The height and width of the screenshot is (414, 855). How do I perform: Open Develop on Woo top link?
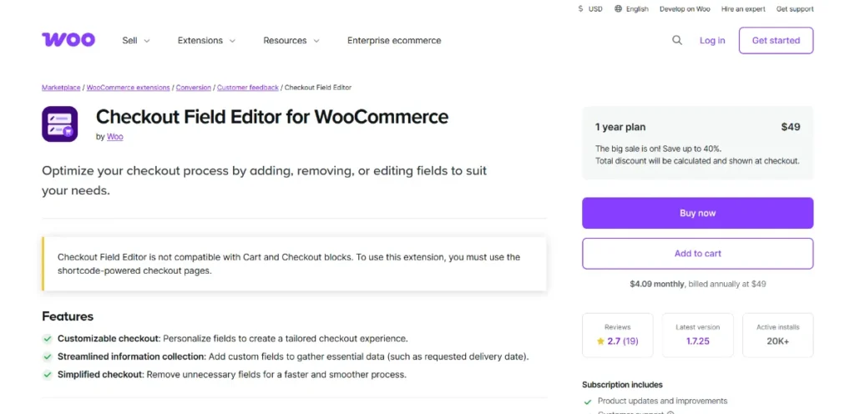click(x=685, y=9)
